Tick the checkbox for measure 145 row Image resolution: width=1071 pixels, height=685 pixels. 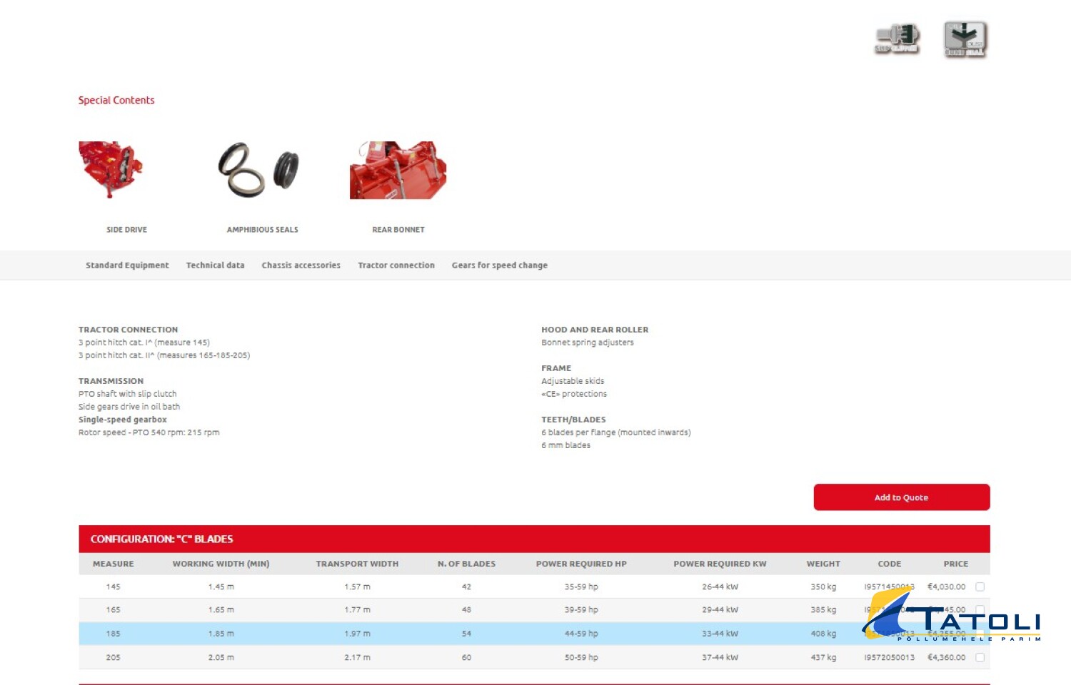point(980,587)
